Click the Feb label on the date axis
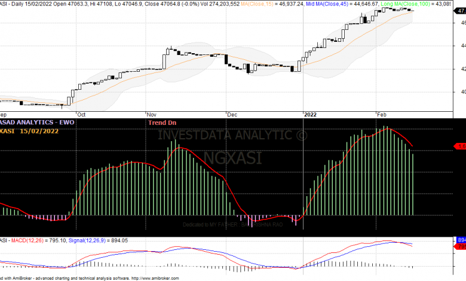 [x=382, y=115]
